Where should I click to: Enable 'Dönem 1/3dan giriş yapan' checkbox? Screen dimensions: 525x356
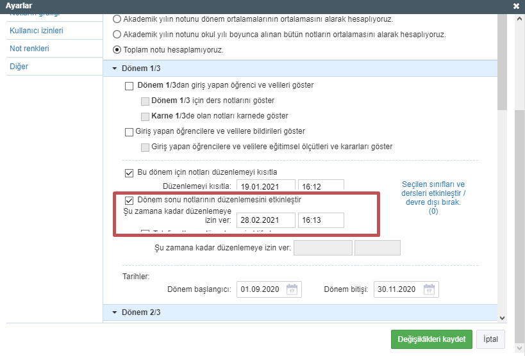[x=129, y=85]
